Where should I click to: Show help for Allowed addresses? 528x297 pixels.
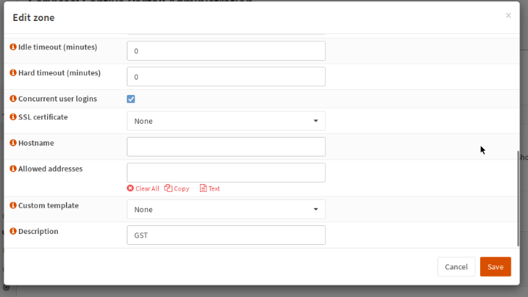point(13,169)
